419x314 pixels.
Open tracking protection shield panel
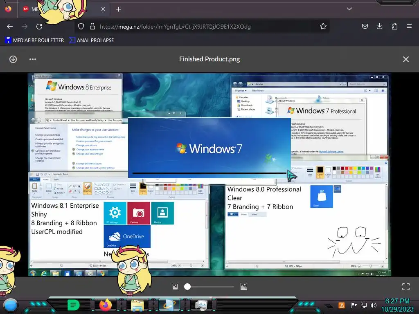click(x=81, y=26)
